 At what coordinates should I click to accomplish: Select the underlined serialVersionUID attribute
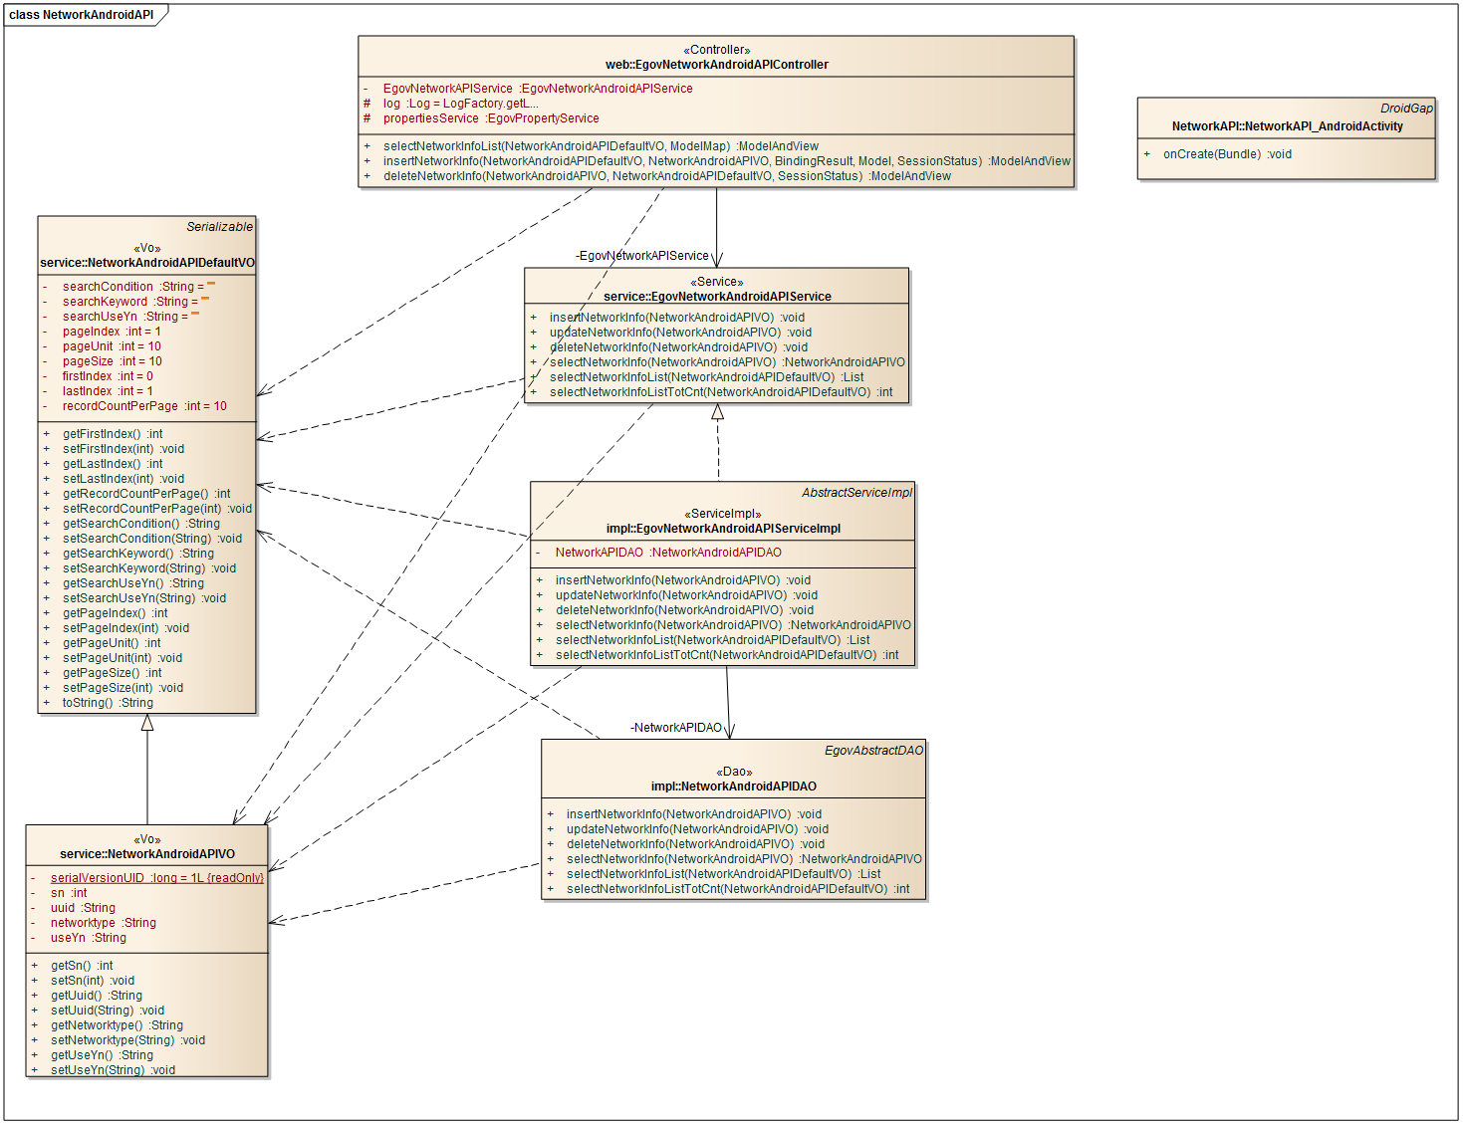[156, 878]
